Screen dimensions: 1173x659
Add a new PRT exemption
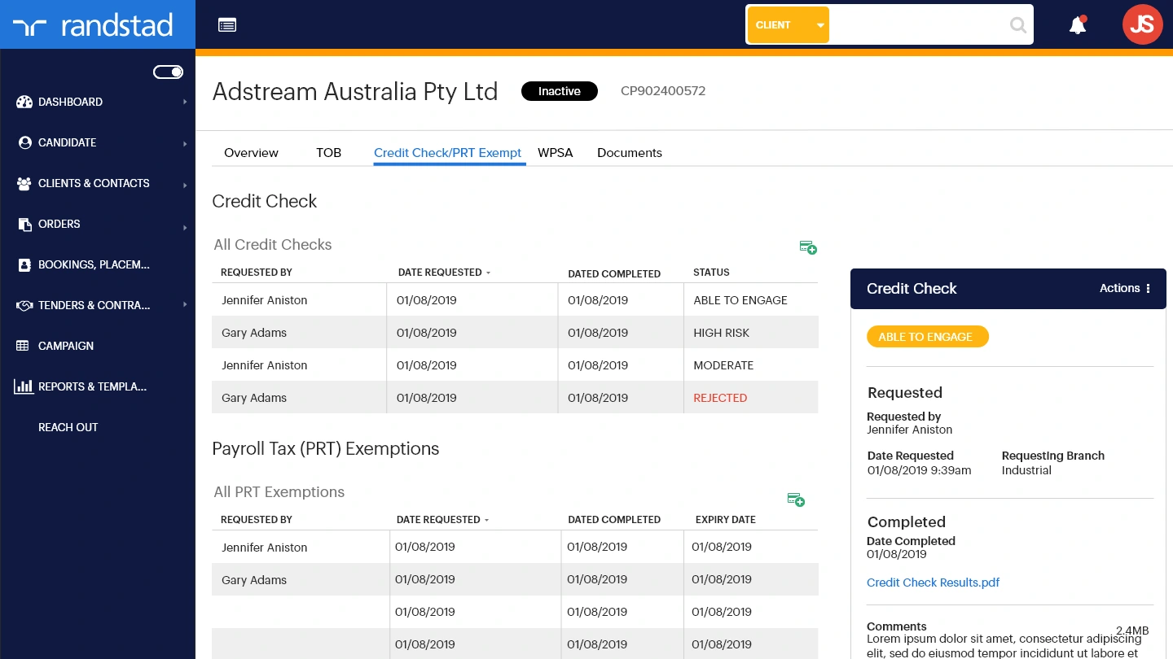coord(796,500)
